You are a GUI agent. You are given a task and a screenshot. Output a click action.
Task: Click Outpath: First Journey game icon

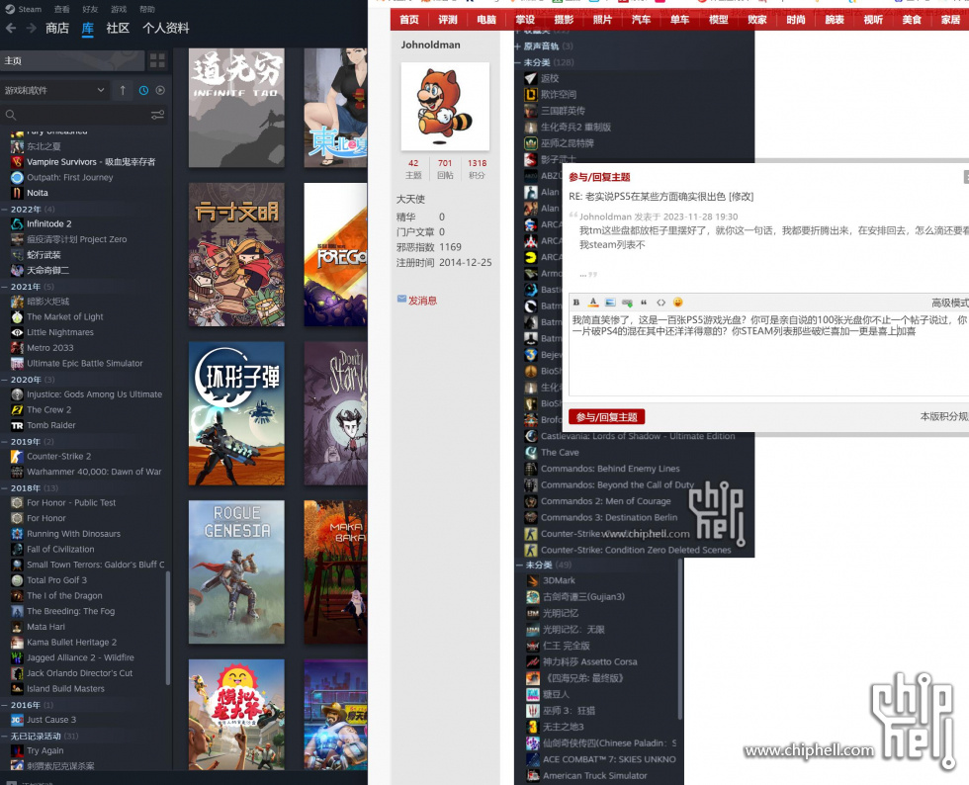[x=18, y=177]
